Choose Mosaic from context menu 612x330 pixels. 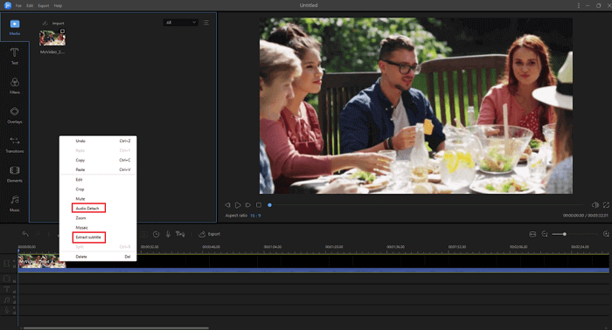coord(98,228)
